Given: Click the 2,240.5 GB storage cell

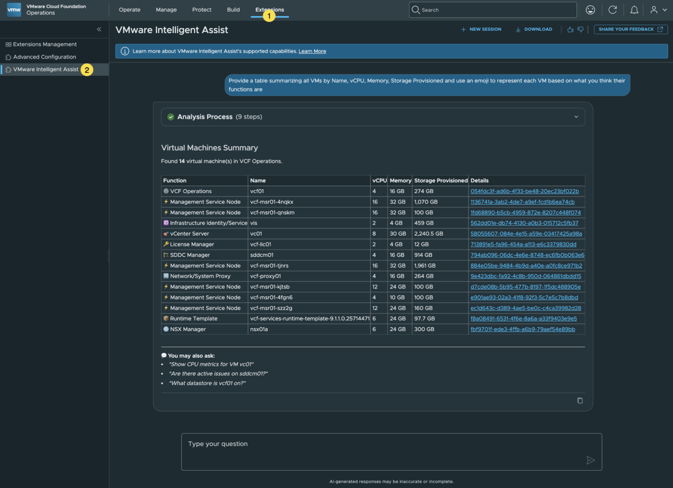Looking at the screenshot, I should [440, 233].
